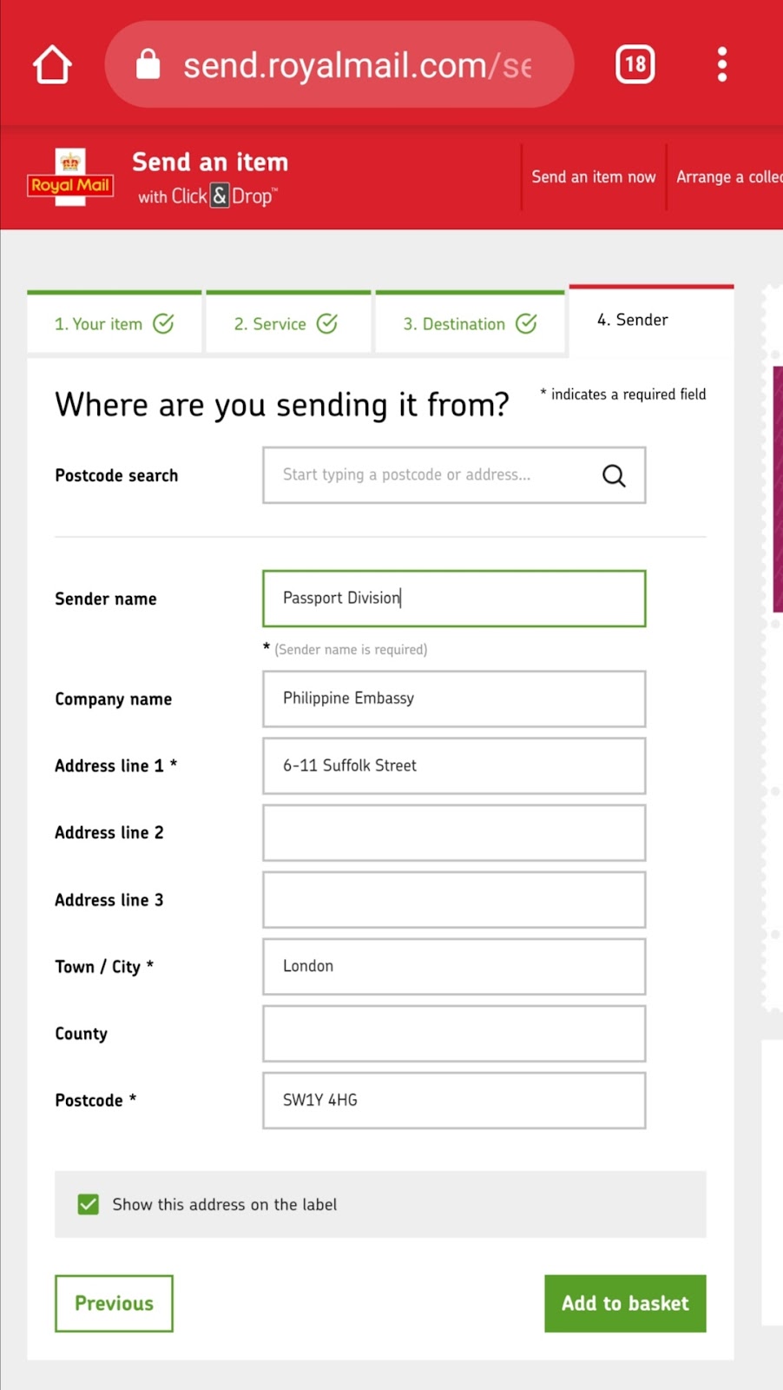Click the postcode search magnifier icon

(614, 475)
